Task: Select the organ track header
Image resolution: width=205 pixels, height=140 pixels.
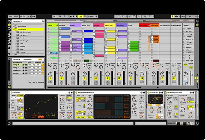Action: point(133,25)
